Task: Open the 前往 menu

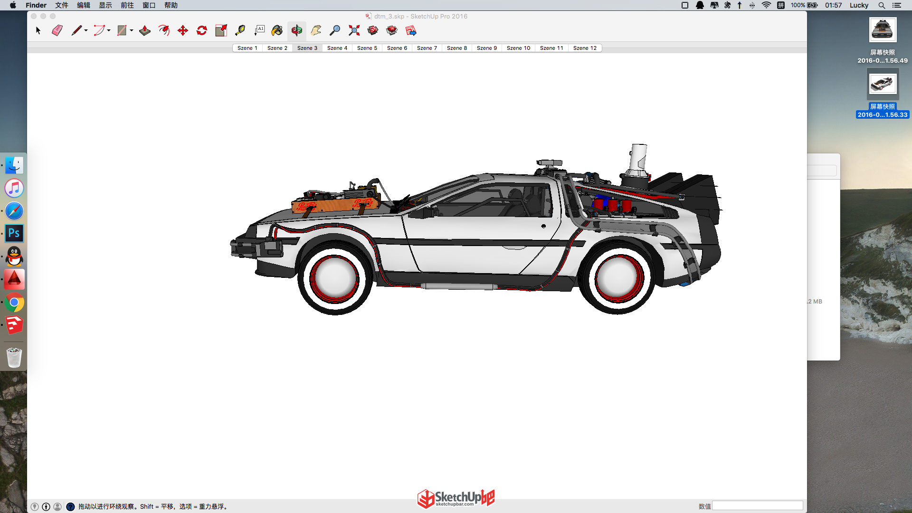Action: coord(127,5)
